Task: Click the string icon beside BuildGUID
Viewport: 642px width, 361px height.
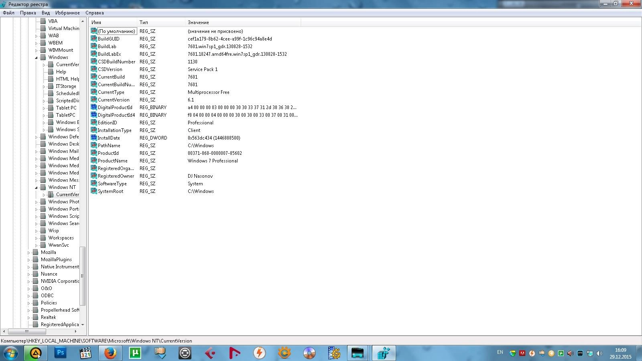Action: click(x=94, y=39)
